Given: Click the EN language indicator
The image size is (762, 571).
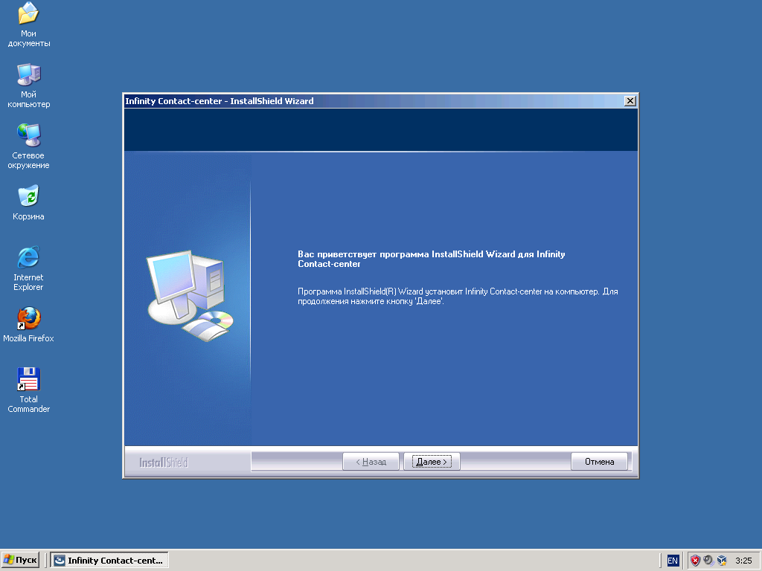Looking at the screenshot, I should 672,561.
